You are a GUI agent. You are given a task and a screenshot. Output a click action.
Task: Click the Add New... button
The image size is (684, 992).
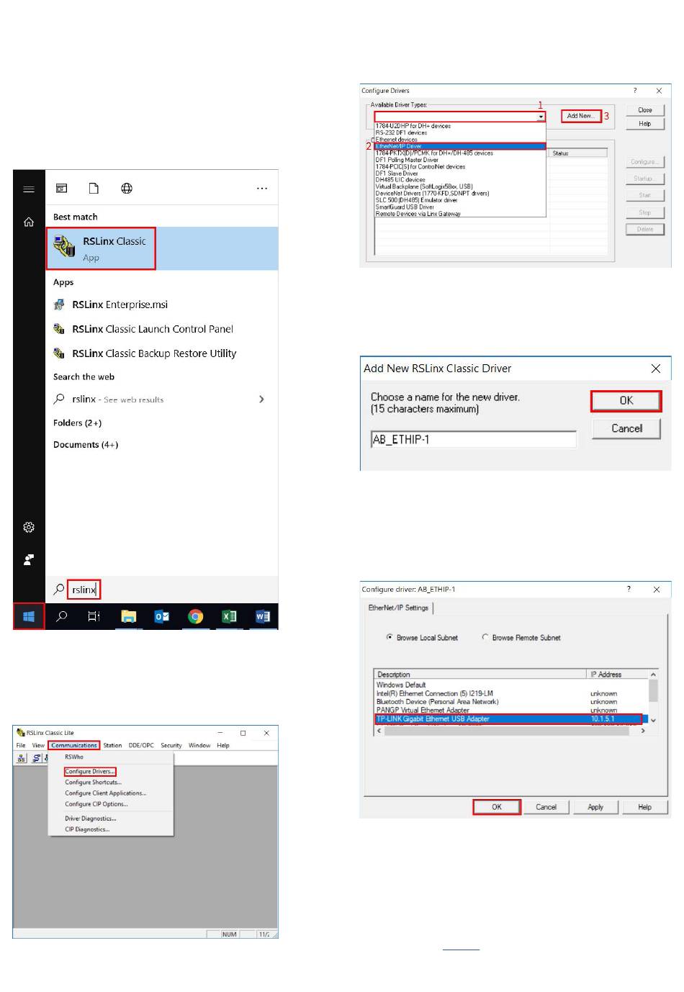(x=580, y=115)
